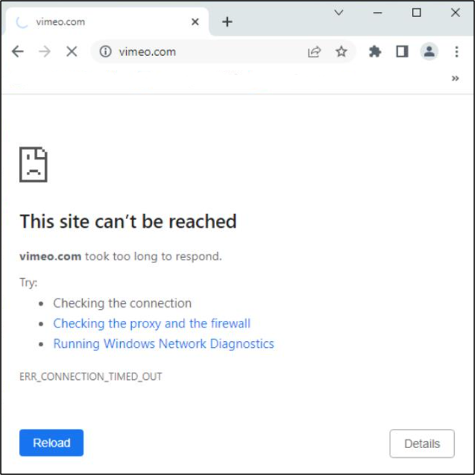Open the profile avatar menu
The image size is (475, 475).
coord(429,52)
